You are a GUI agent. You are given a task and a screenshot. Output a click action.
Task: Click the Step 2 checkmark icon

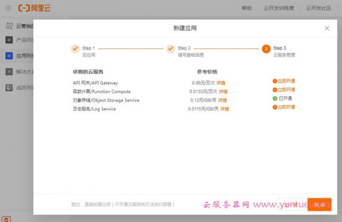[170, 49]
